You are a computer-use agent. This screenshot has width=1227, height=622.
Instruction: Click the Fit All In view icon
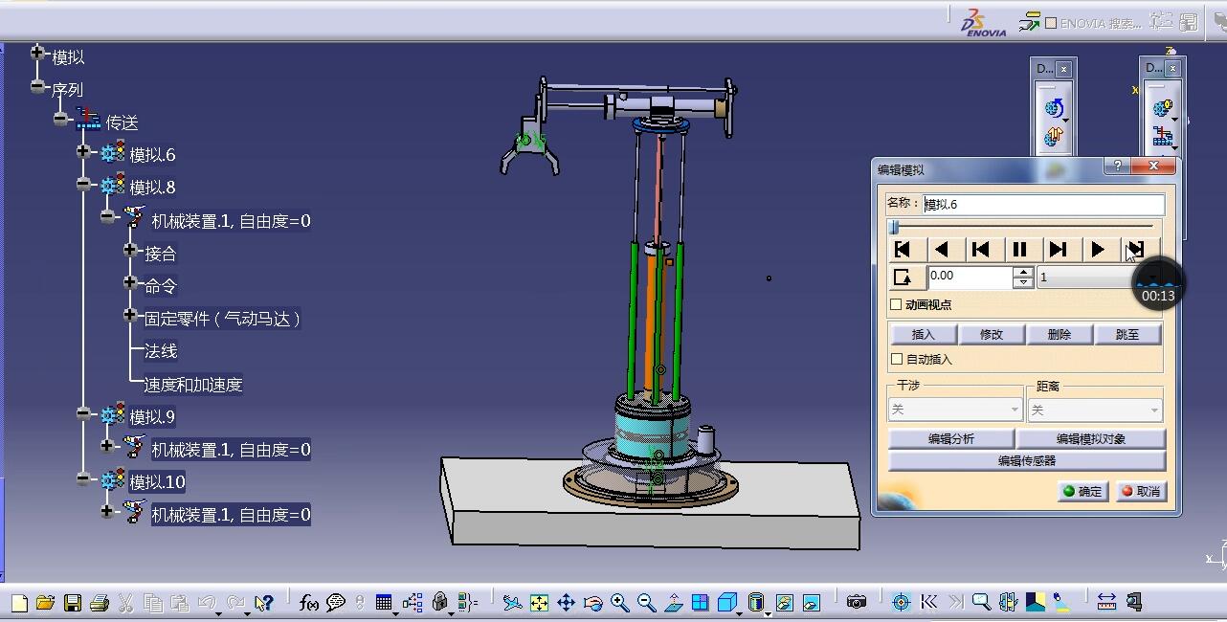(540, 603)
